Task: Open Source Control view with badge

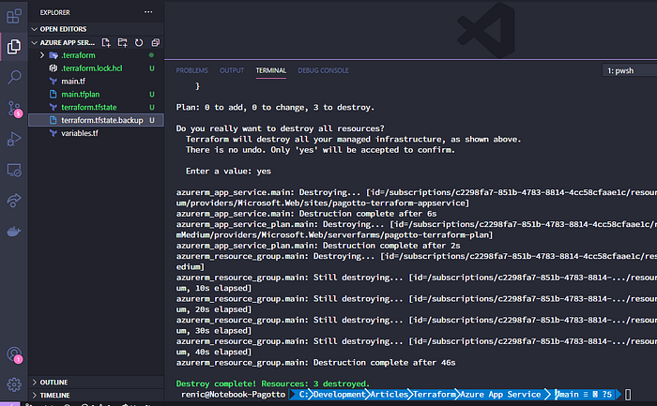Action: pos(15,109)
